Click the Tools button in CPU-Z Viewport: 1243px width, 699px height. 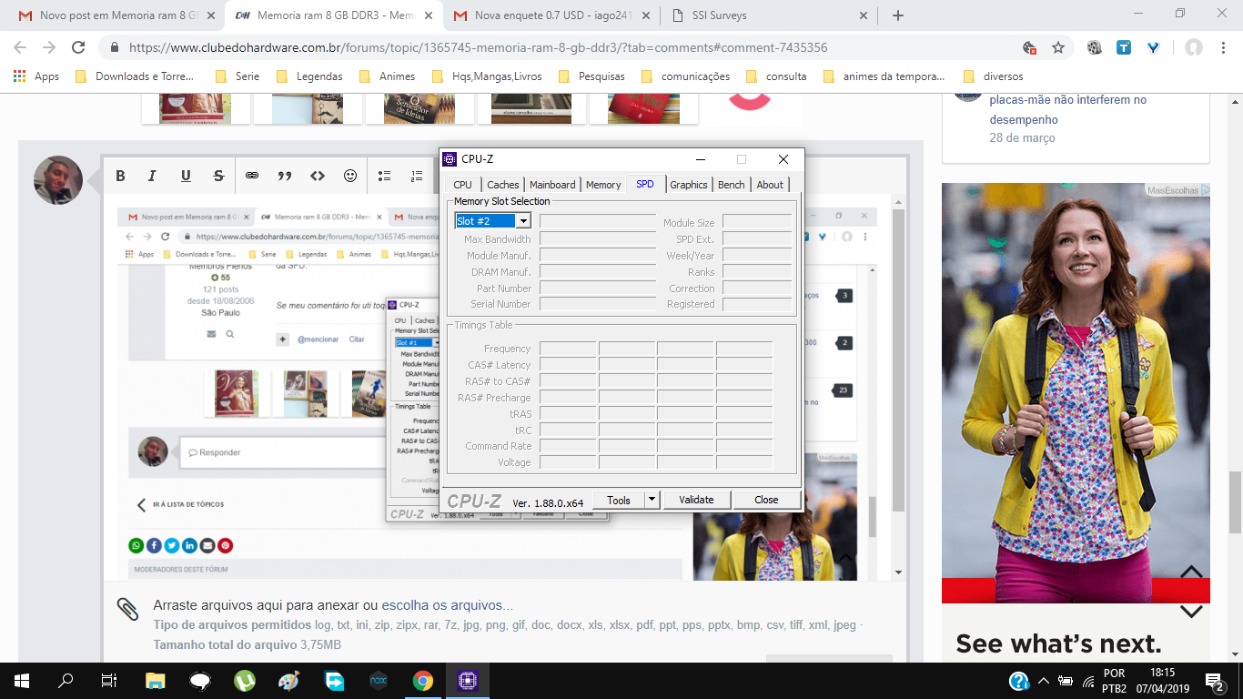pyautogui.click(x=619, y=500)
